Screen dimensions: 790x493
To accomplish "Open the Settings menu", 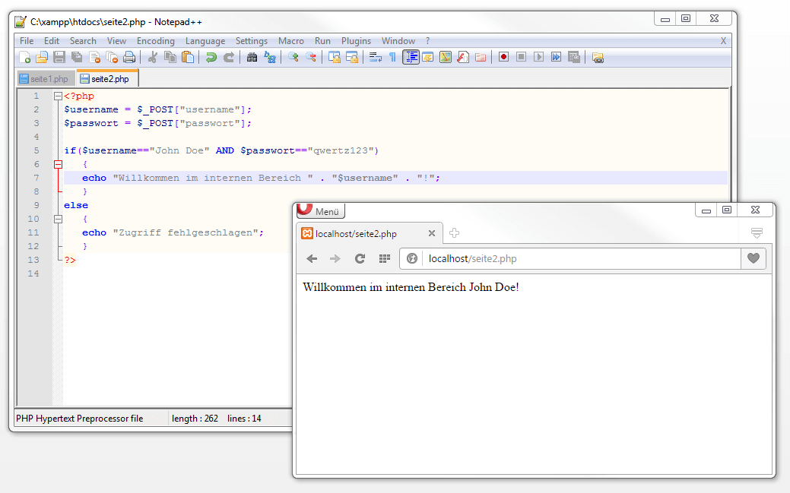I will (252, 41).
